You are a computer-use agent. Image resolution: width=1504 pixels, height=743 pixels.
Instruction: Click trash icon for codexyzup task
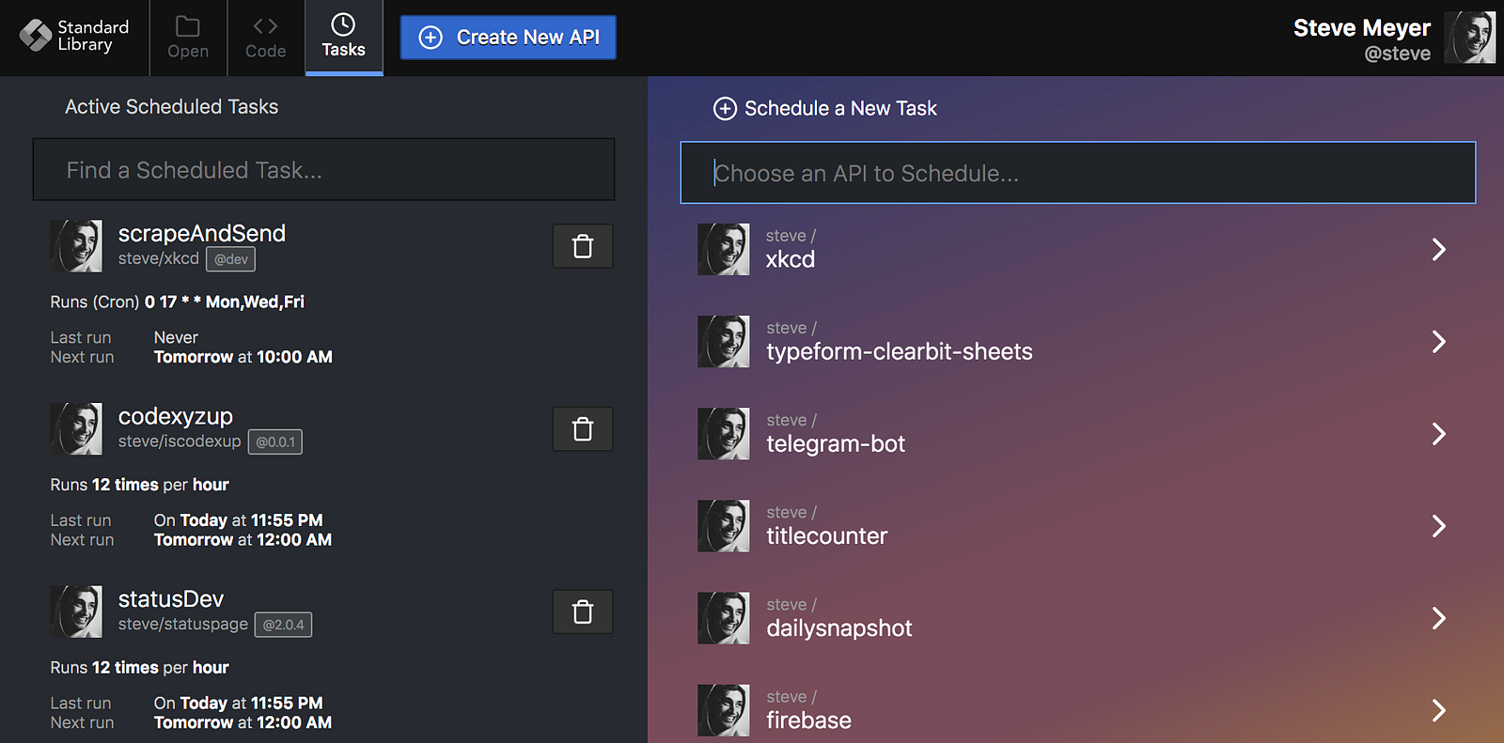pos(583,429)
